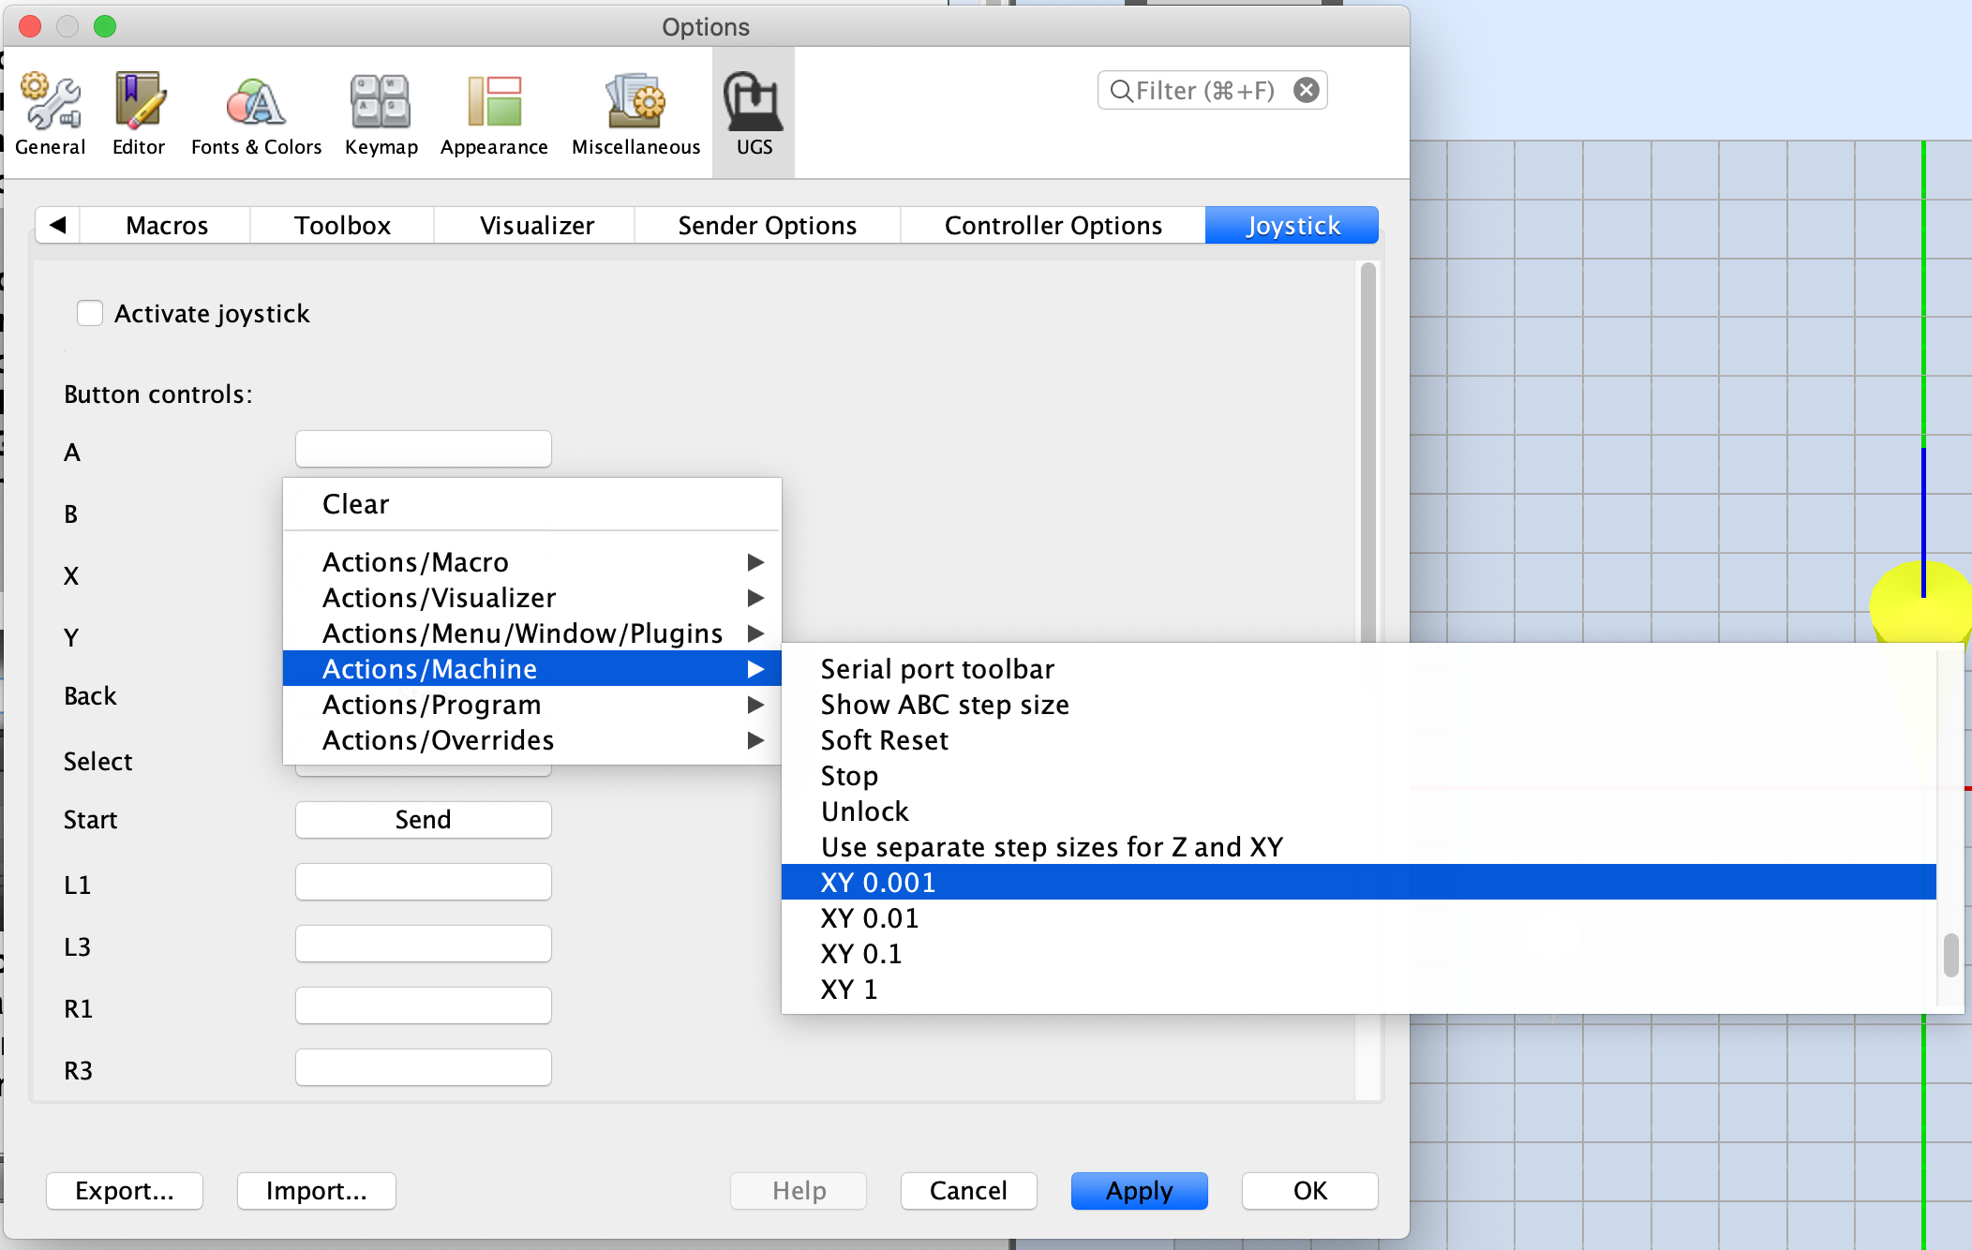This screenshot has height=1250, width=1972.
Task: Expand the Actions/Macro submenu
Action: (x=416, y=561)
